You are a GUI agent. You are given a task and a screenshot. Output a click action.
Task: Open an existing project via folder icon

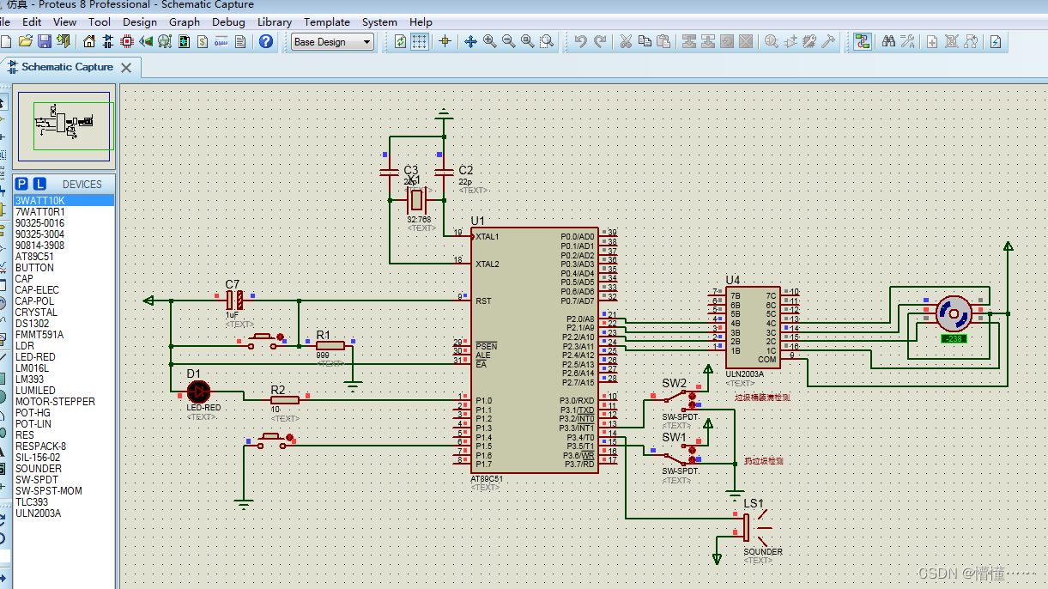pyautogui.click(x=26, y=41)
